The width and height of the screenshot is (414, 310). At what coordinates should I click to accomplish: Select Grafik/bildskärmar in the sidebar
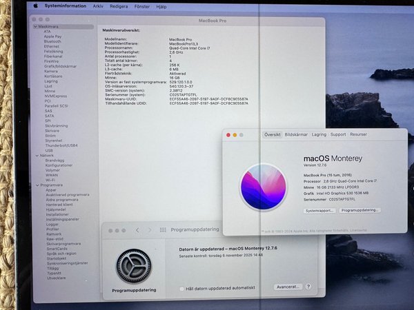coord(60,66)
